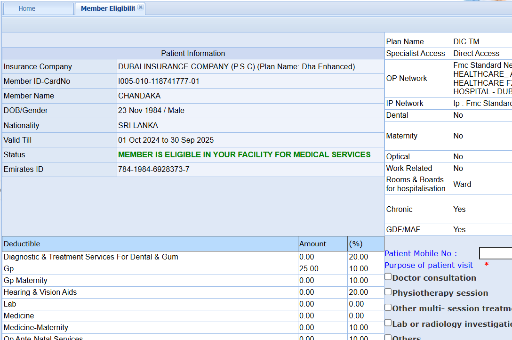Focus the Patient Mobile No field

point(495,253)
